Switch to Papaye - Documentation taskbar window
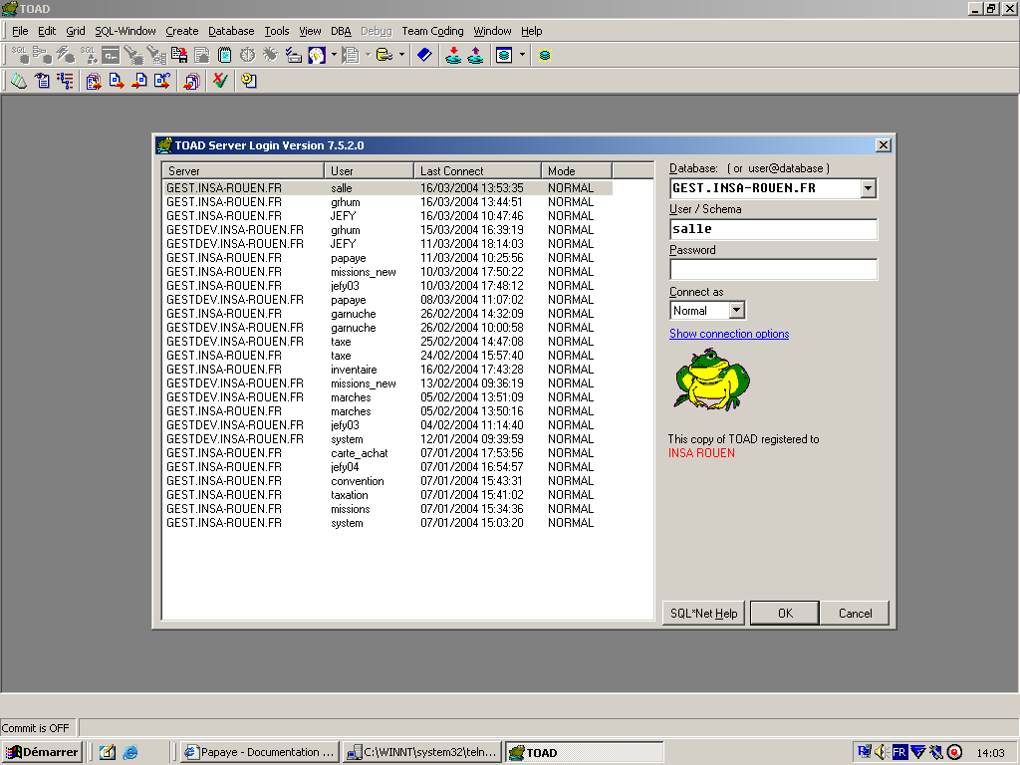Screen dimensions: 1020x765 [260, 752]
